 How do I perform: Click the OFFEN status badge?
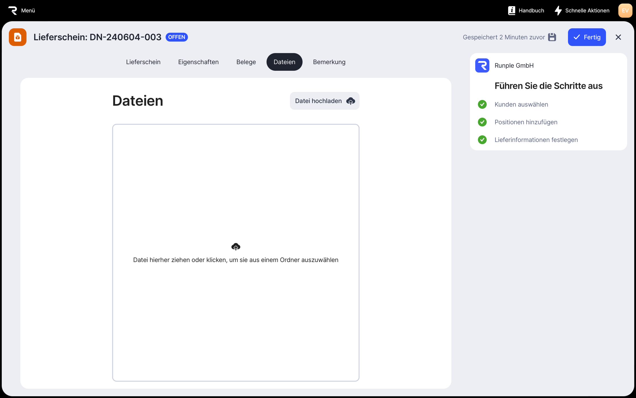tap(177, 37)
